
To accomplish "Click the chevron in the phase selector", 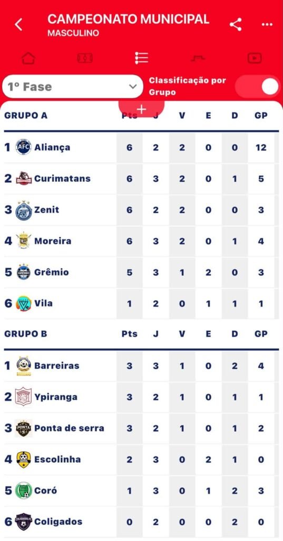I will [133, 87].
